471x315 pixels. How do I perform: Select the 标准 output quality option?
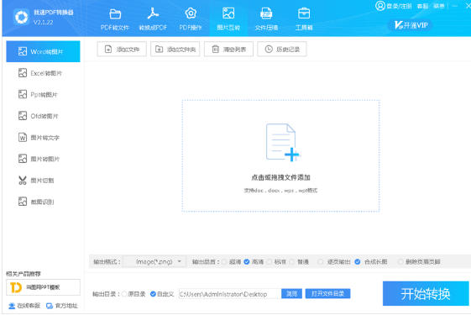276,262
